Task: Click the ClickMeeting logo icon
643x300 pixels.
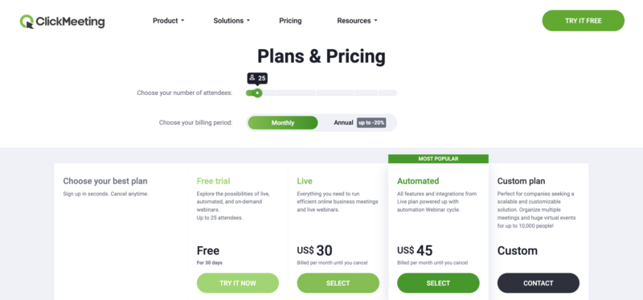Action: [27, 22]
